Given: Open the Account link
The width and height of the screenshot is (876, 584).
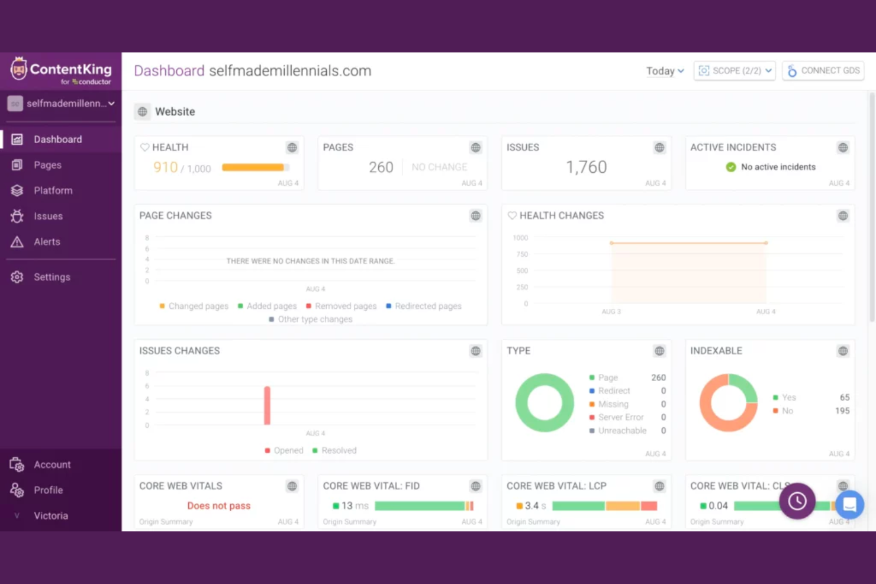Looking at the screenshot, I should point(52,464).
